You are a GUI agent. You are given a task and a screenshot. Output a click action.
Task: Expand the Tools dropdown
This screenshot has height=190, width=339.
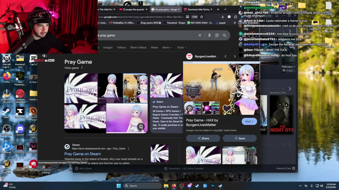click(182, 47)
